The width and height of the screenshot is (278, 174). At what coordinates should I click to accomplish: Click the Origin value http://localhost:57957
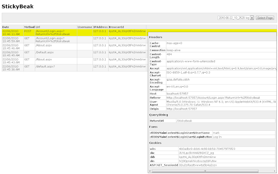[x=182, y=109]
